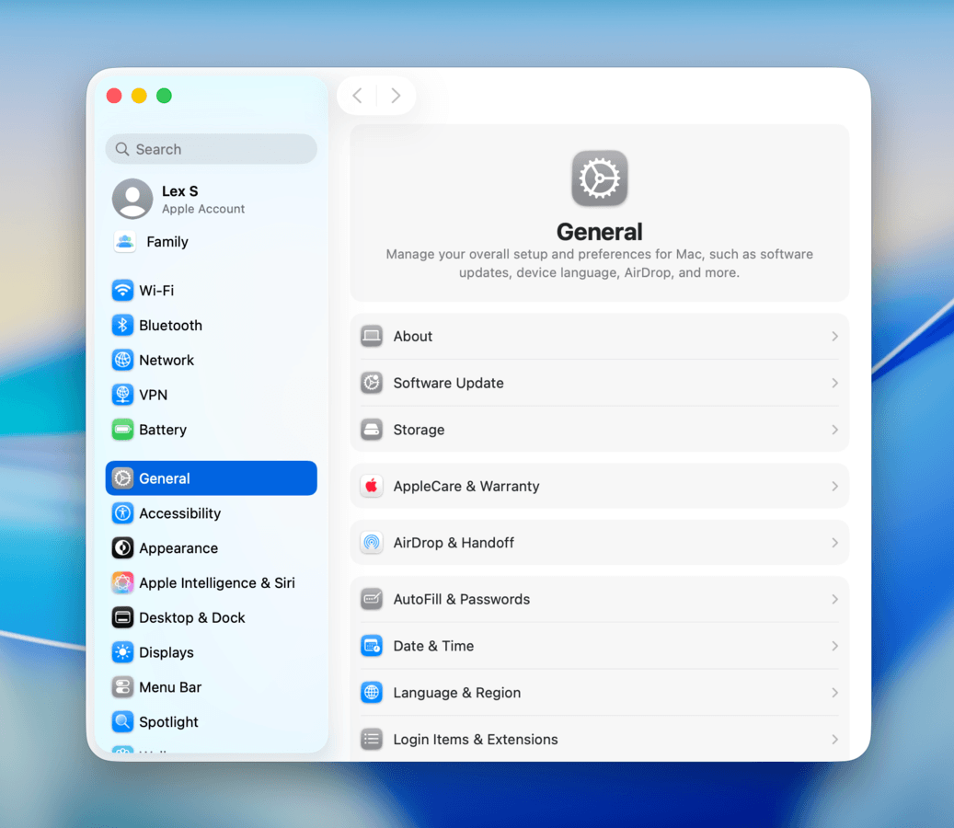Select the VPN sidebar icon
This screenshot has width=954, height=828.
tap(121, 395)
